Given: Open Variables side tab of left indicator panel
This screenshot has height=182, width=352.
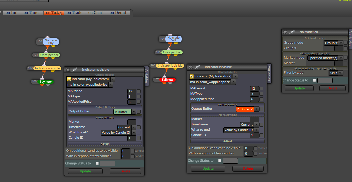Looking at the screenshot, I should 147,76.
